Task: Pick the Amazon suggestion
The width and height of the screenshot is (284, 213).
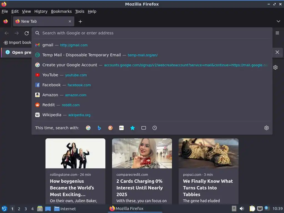Action: [x=152, y=95]
